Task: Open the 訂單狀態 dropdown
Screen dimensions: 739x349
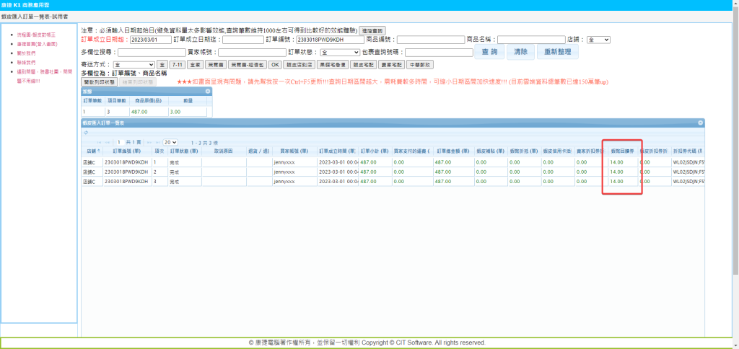Action: (340, 53)
